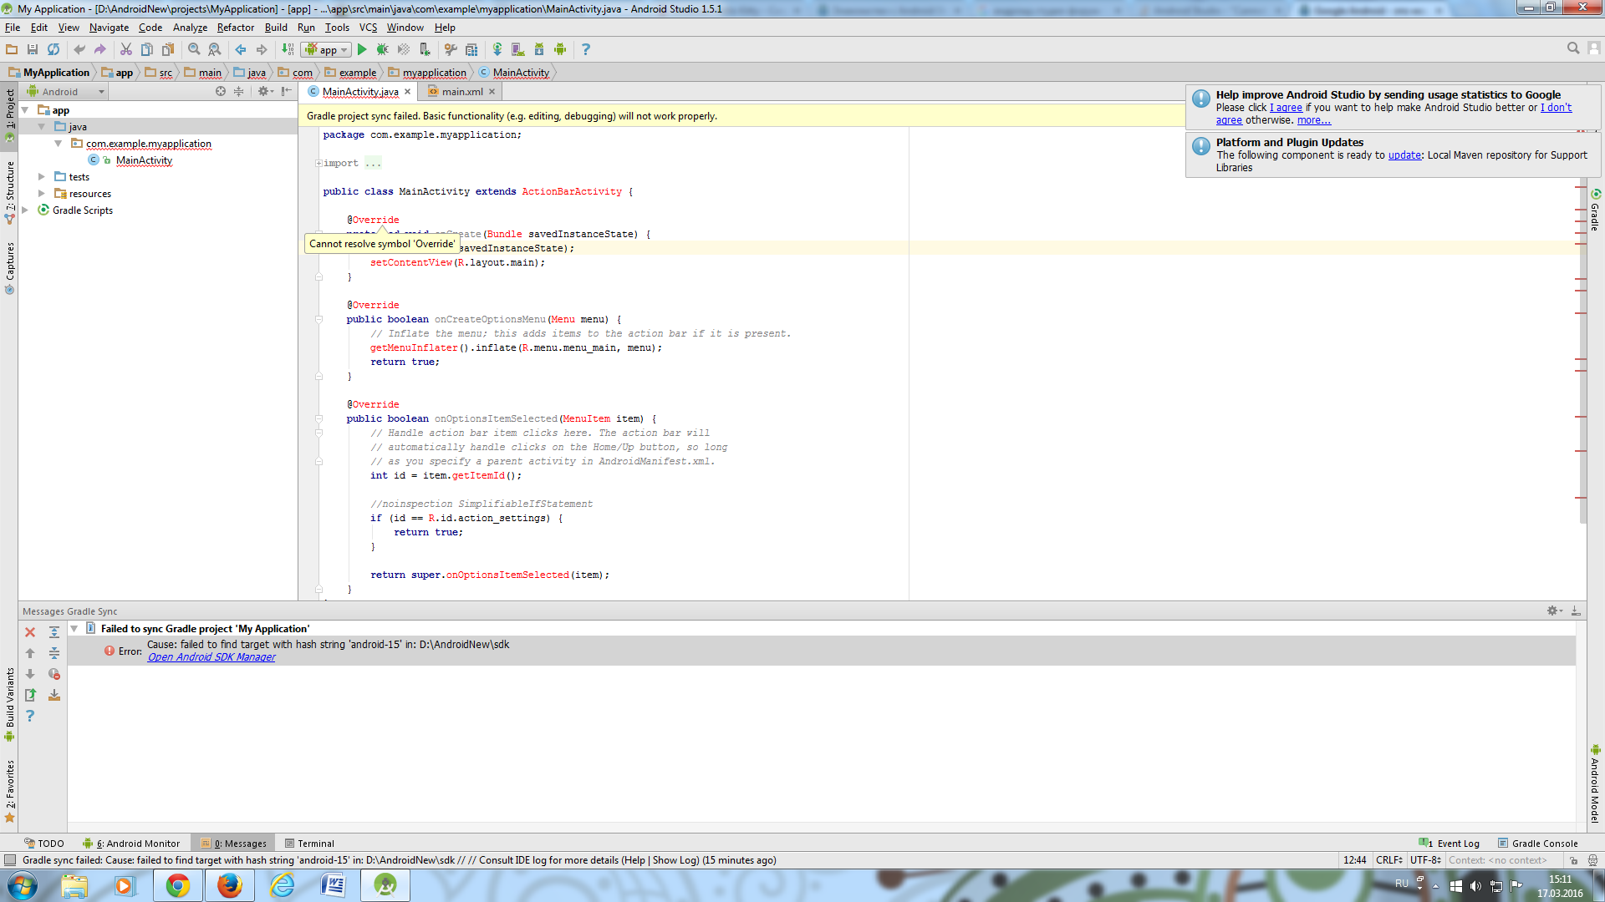Open the Refactor menu

pyautogui.click(x=235, y=28)
